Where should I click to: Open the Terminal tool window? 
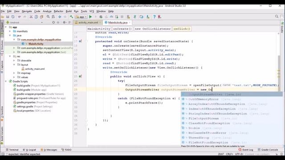pos(12,150)
